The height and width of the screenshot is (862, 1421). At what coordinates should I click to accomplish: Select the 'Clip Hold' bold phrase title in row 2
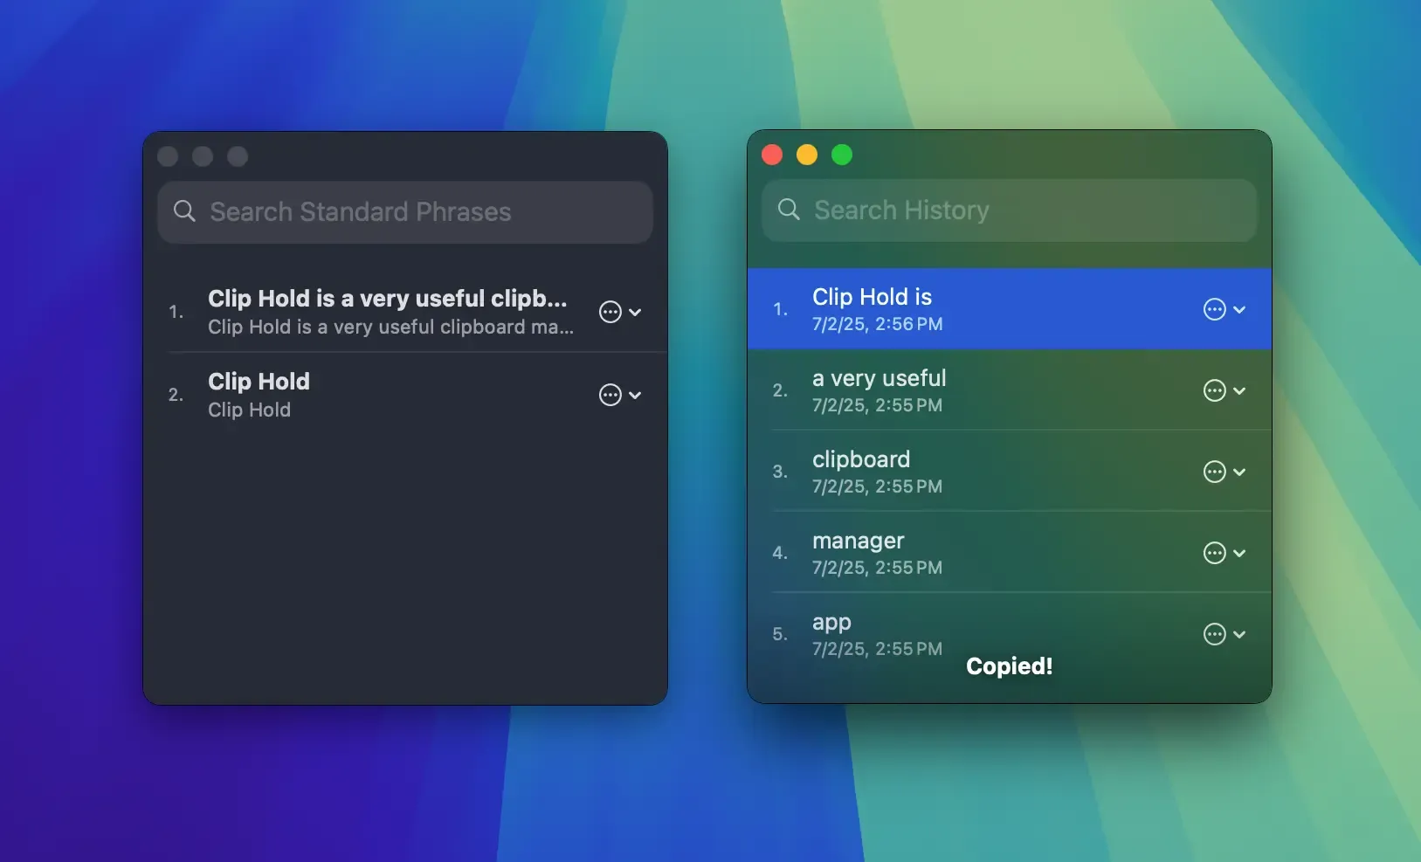(259, 382)
